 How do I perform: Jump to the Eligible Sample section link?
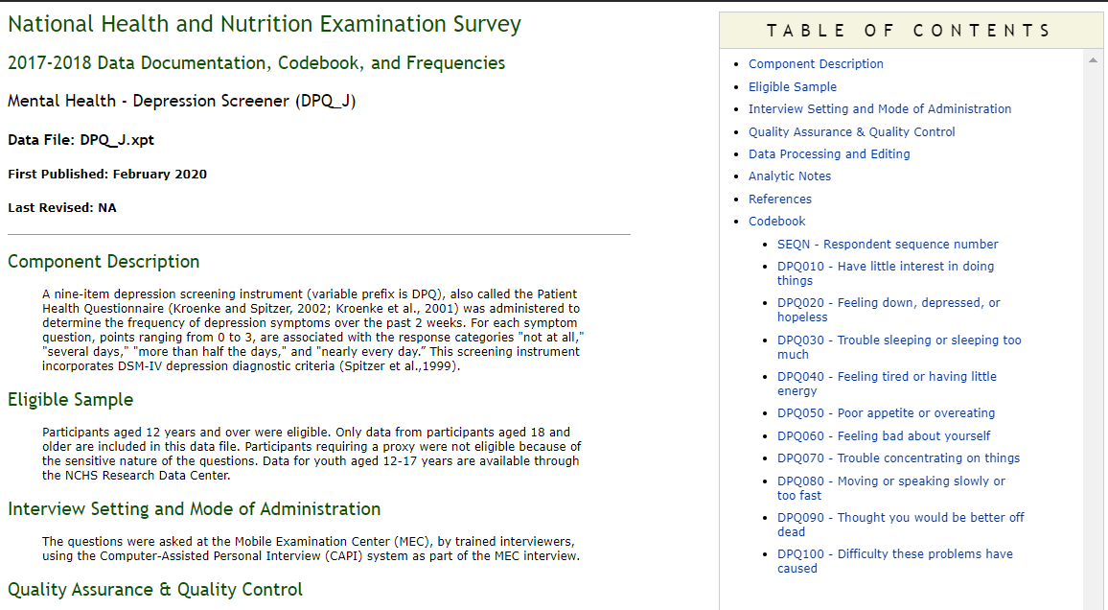click(x=793, y=86)
